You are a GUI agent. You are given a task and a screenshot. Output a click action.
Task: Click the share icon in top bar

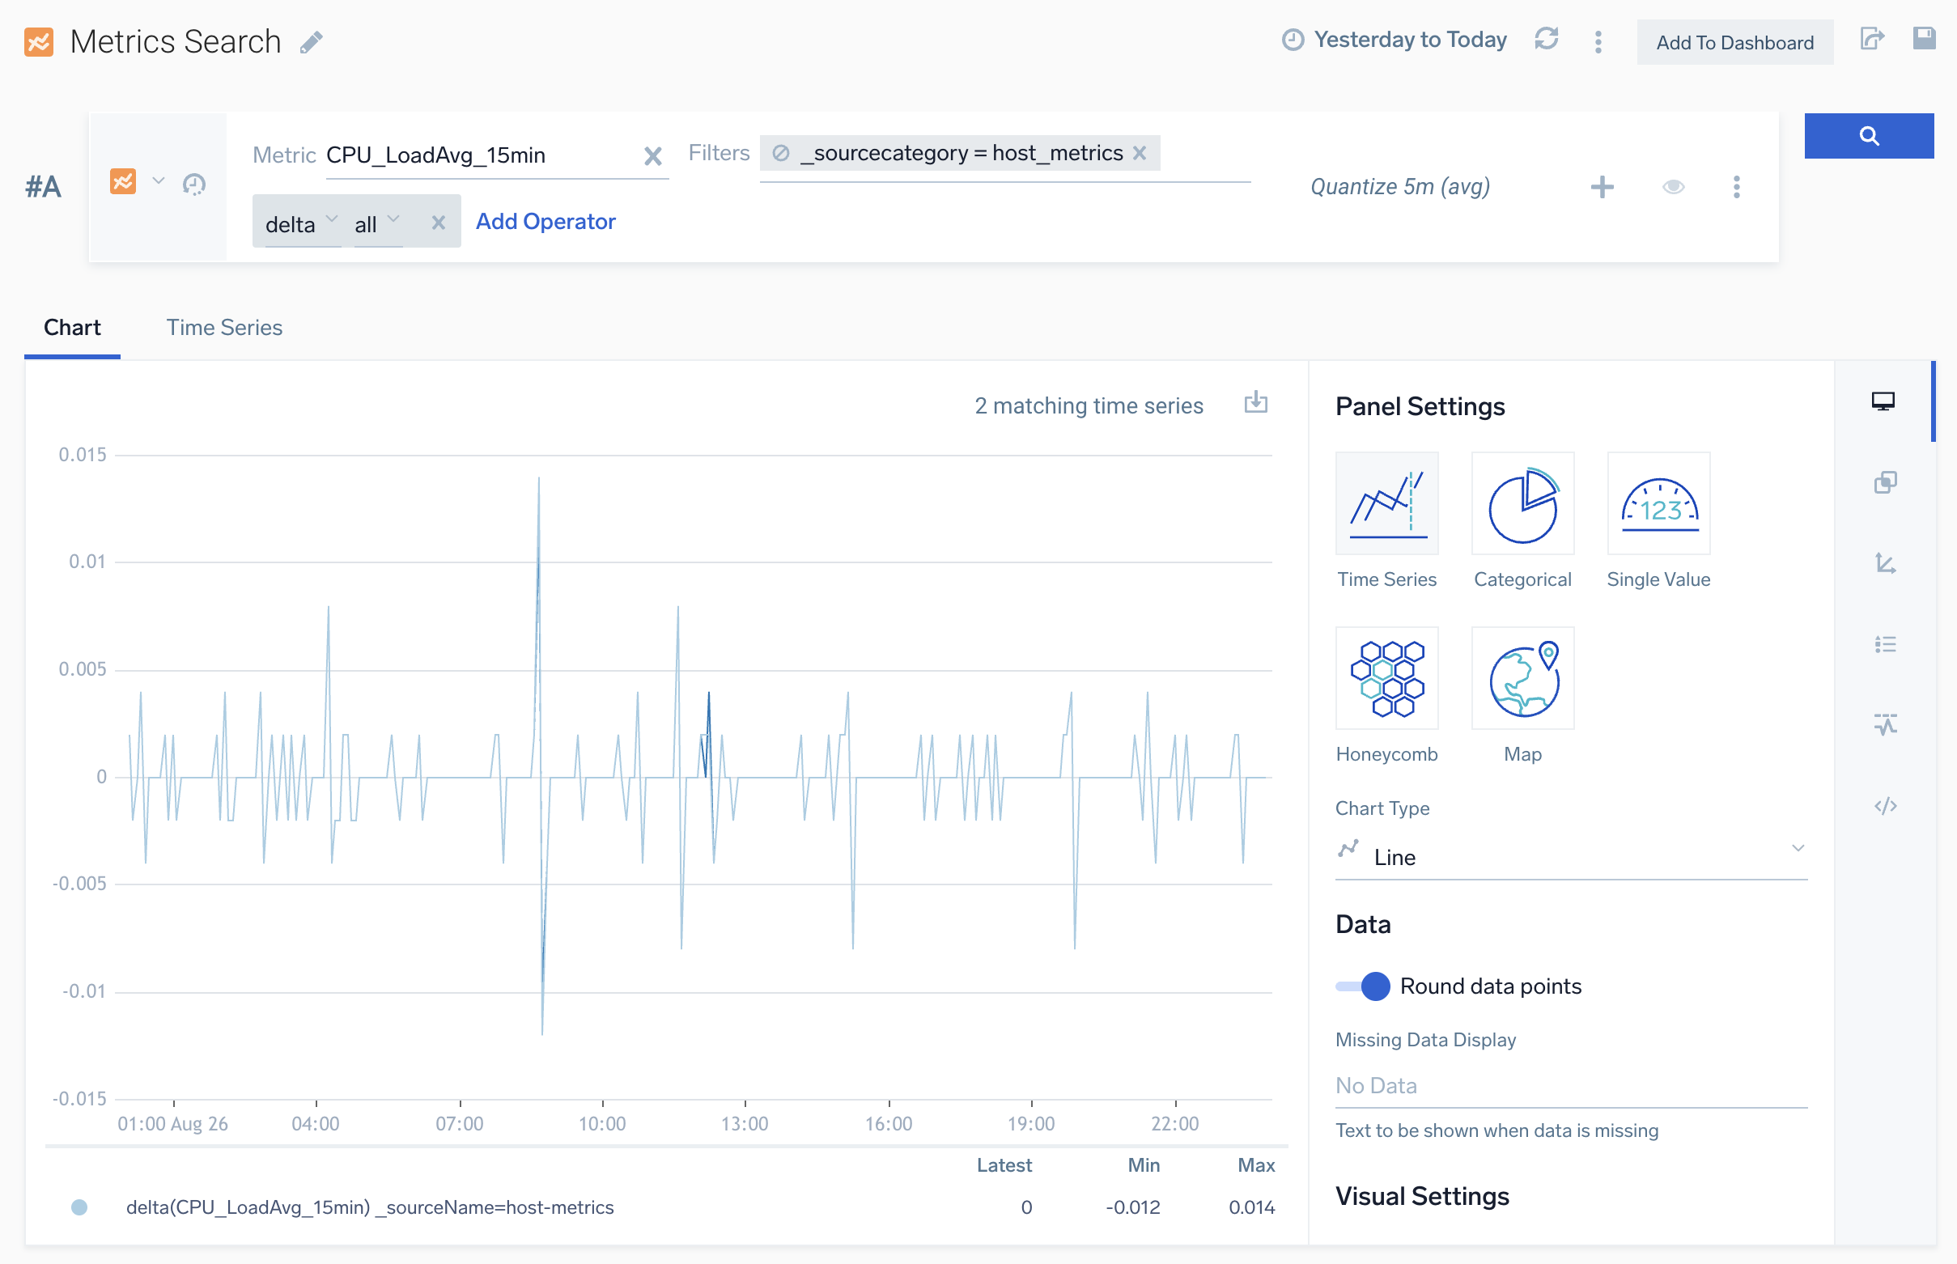1871,39
